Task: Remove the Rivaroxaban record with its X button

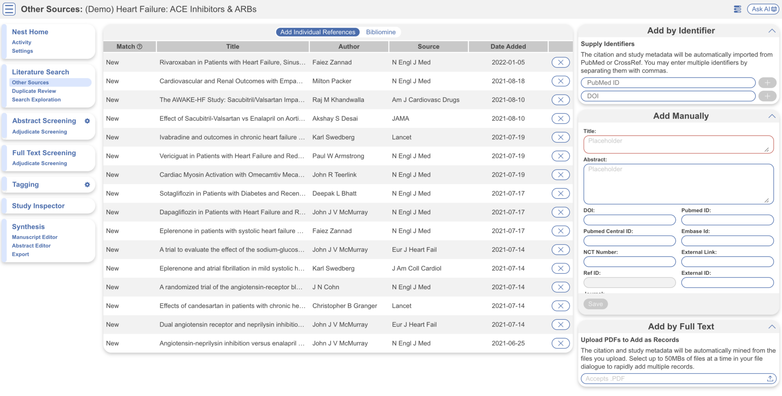Action: [x=560, y=62]
